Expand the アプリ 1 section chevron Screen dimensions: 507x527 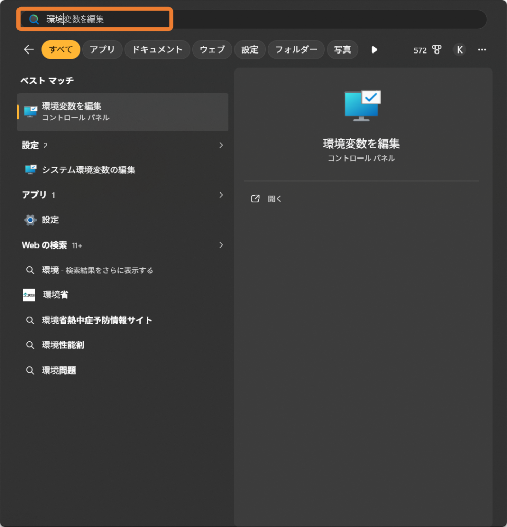pos(221,195)
